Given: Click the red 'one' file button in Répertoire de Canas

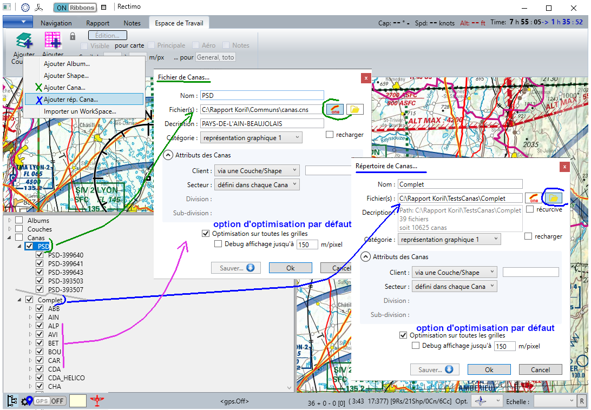Looking at the screenshot, I should (x=534, y=198).
